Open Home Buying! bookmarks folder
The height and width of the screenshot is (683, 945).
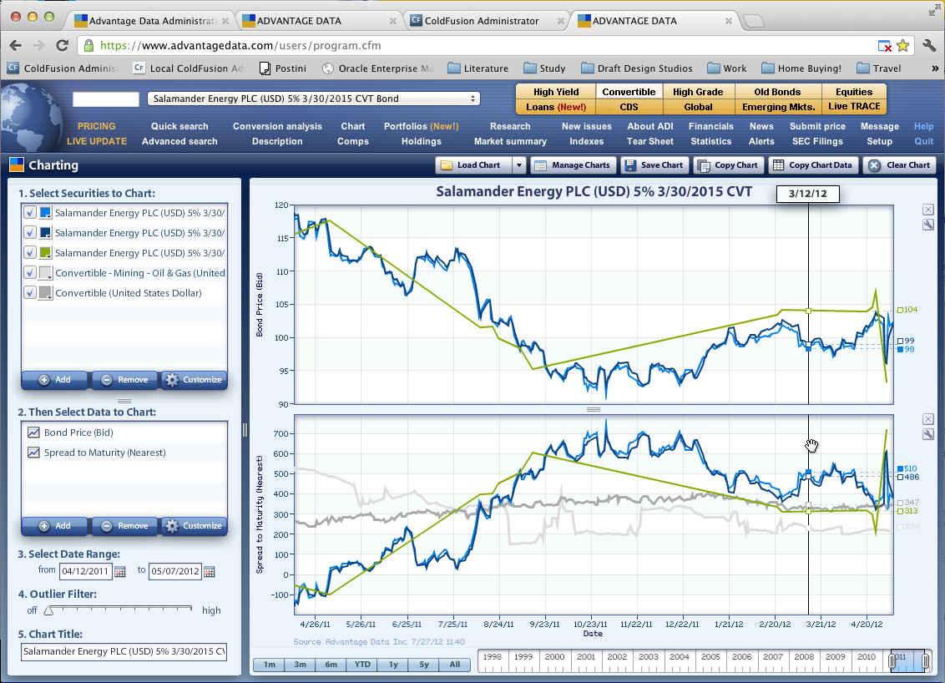[x=801, y=68]
